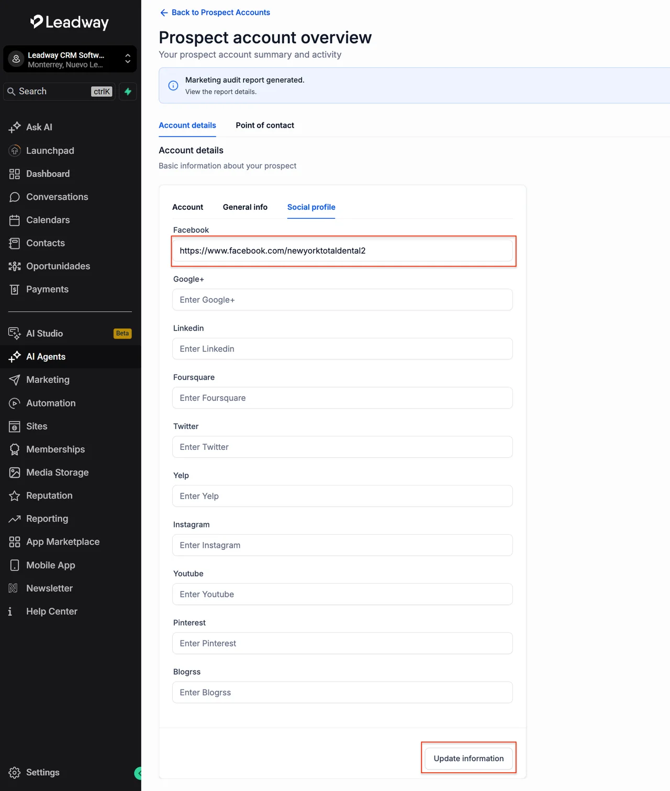Click the Settings gear icon

[15, 773]
